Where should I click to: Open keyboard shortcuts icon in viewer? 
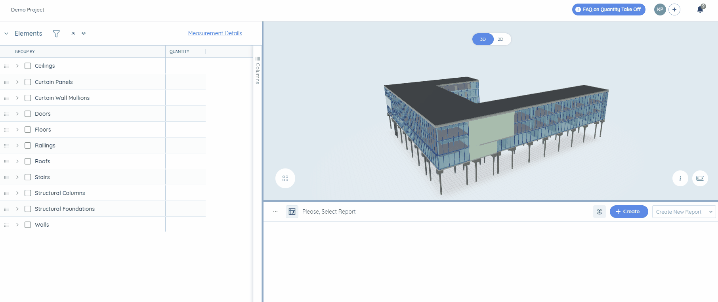click(700, 178)
